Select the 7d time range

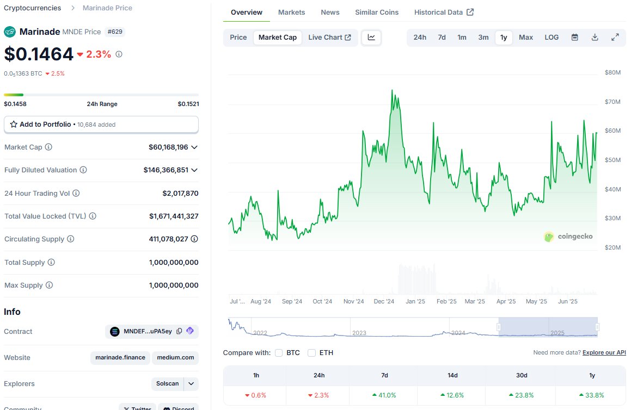pos(442,38)
